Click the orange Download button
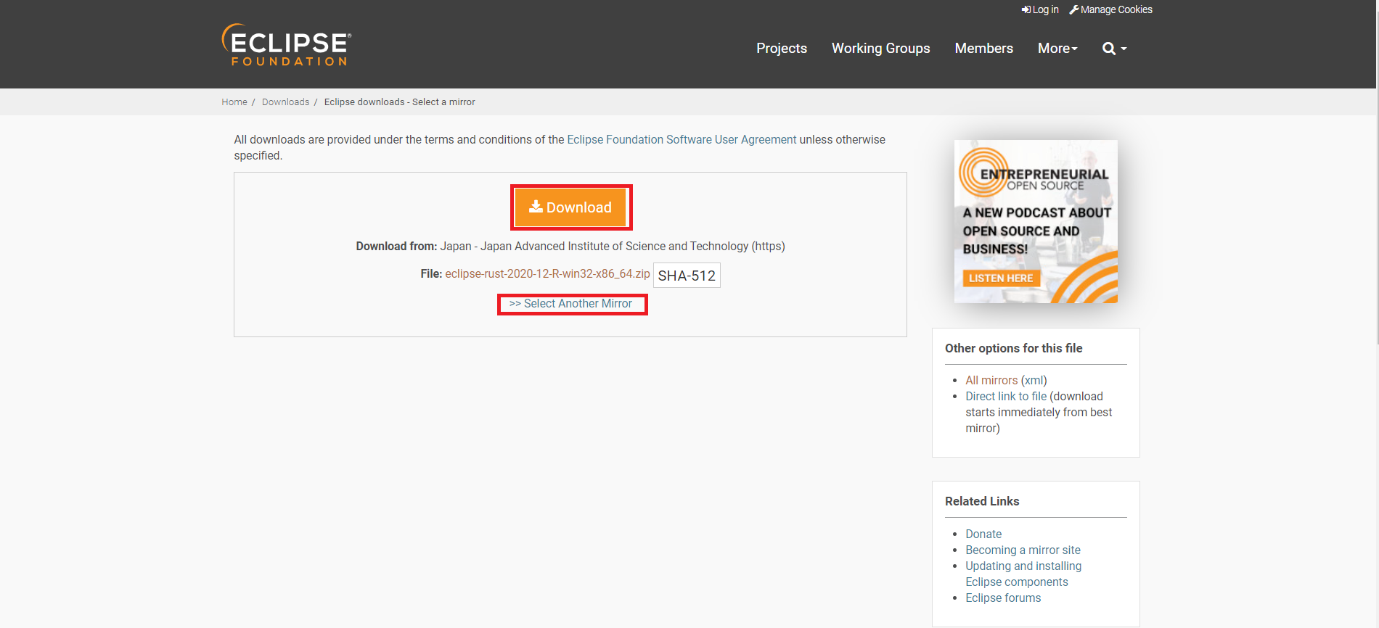This screenshot has width=1379, height=628. coord(570,207)
